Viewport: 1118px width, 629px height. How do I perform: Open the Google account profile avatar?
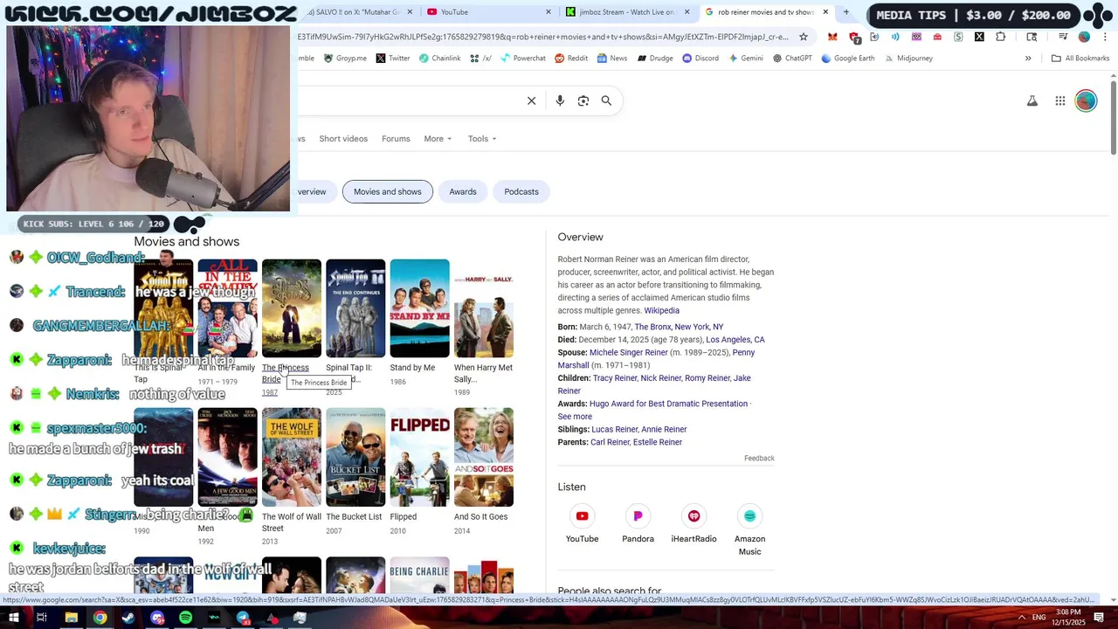click(1086, 101)
